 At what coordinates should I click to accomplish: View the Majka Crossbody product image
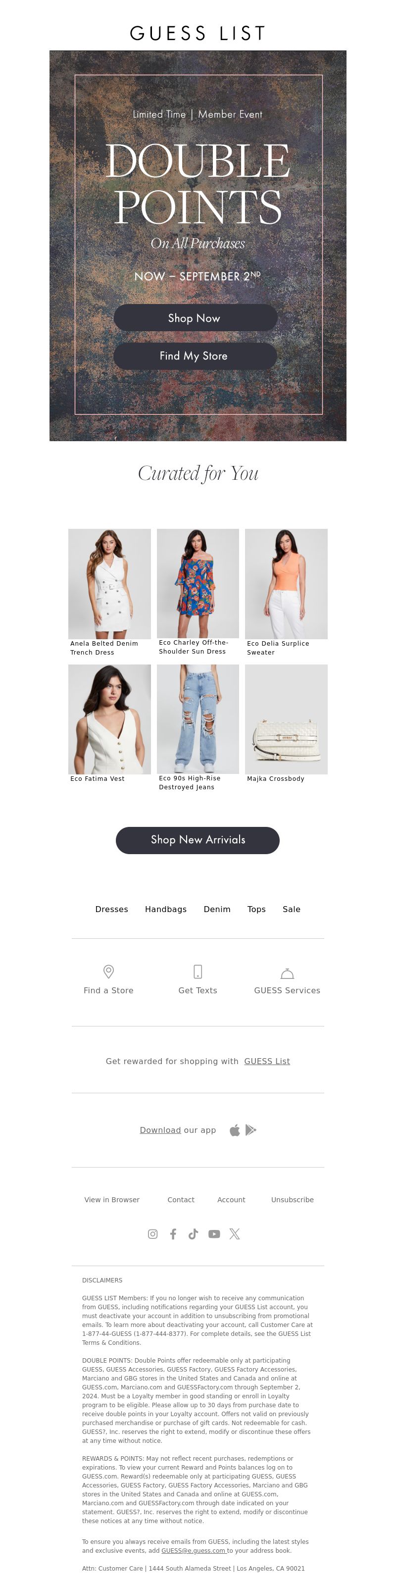coord(286,719)
